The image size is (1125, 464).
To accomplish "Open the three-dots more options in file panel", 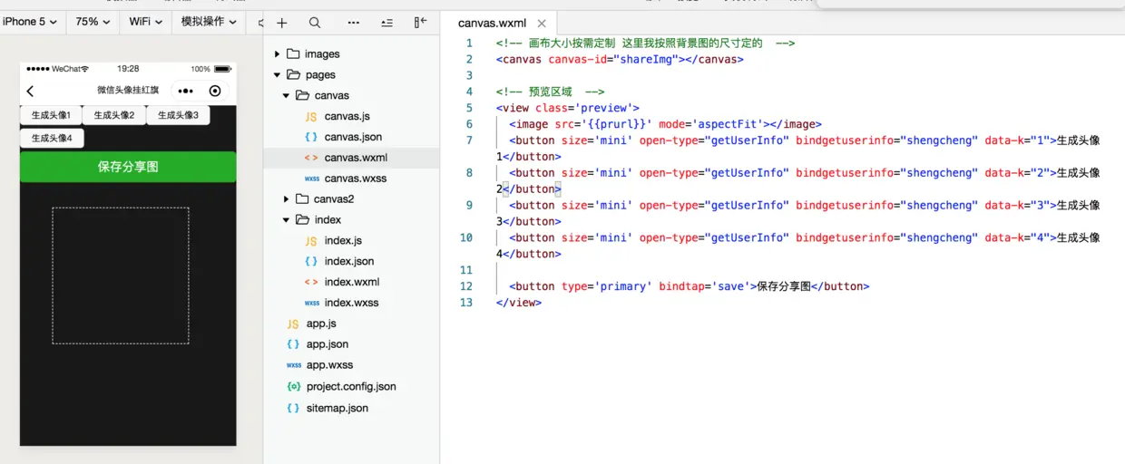I will [x=353, y=23].
